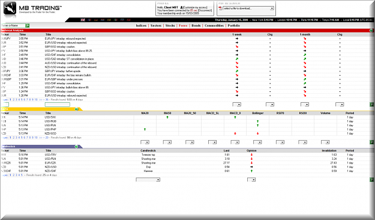Image resolution: width=375 pixels, height=220 pixels.
Task: Click the green Bollinger up arrow for USD/RUB
Action: (257, 121)
